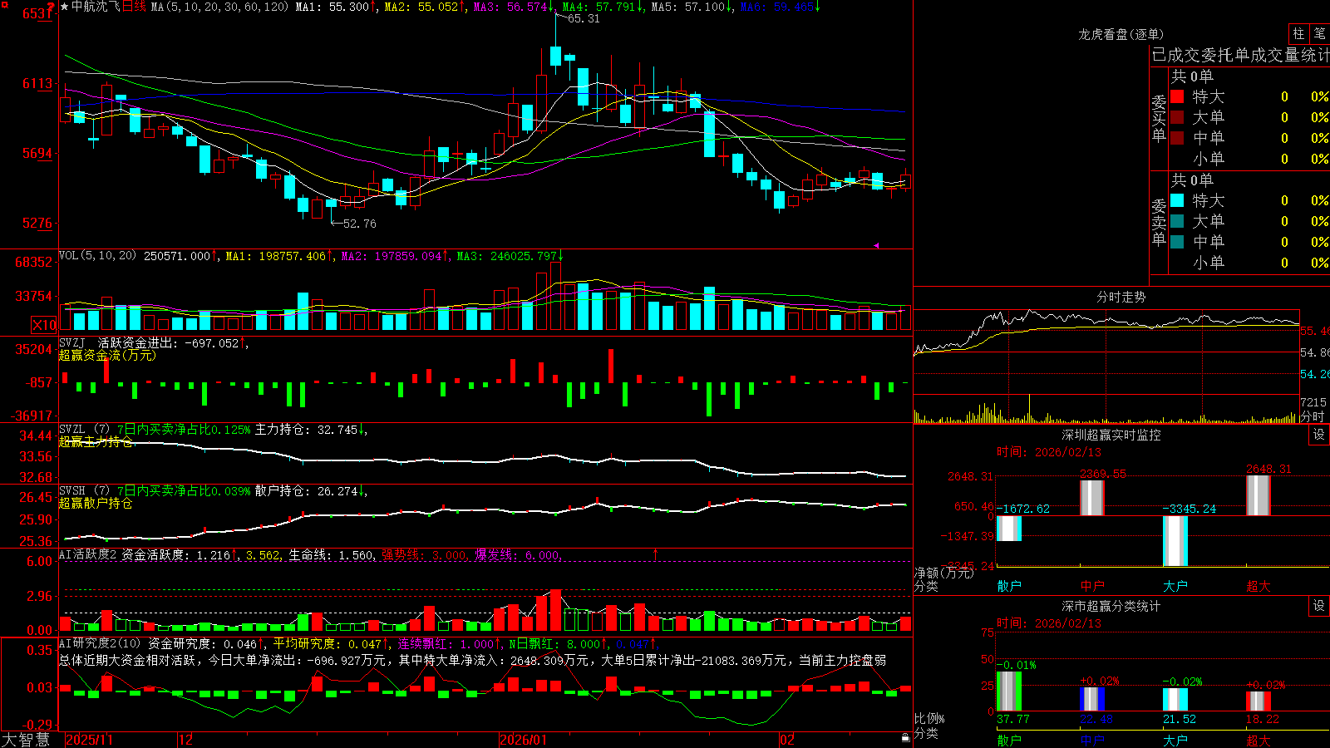Viewport: 1330px width, 748px height.
Task: Click the 龙虎看盘(逐单) panel title
Action: [1121, 34]
